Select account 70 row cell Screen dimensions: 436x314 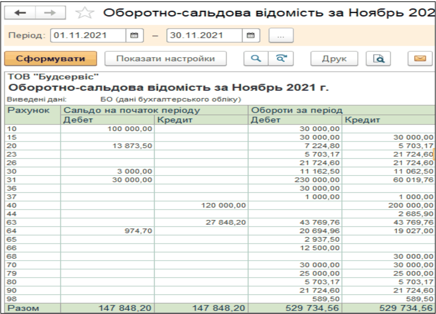[x=33, y=265]
